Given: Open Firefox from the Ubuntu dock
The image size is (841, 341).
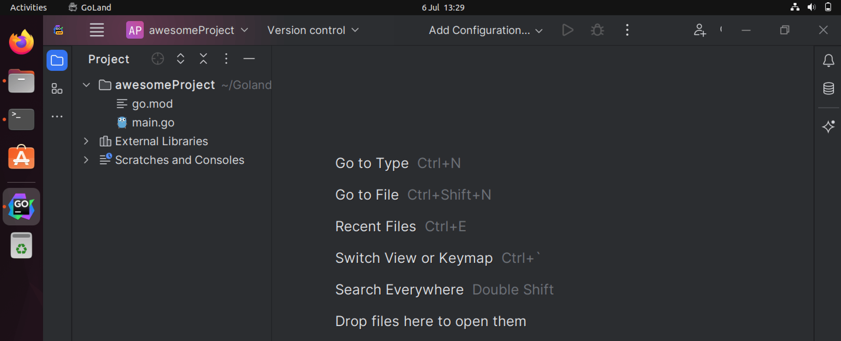Looking at the screenshot, I should coord(21,42).
